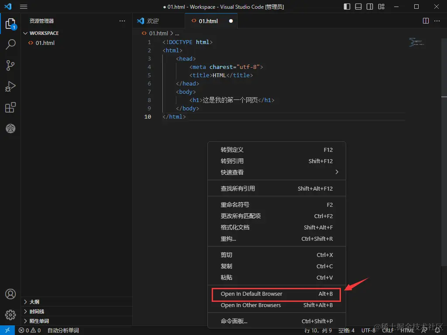Open the Search view in activity bar

click(x=10, y=44)
